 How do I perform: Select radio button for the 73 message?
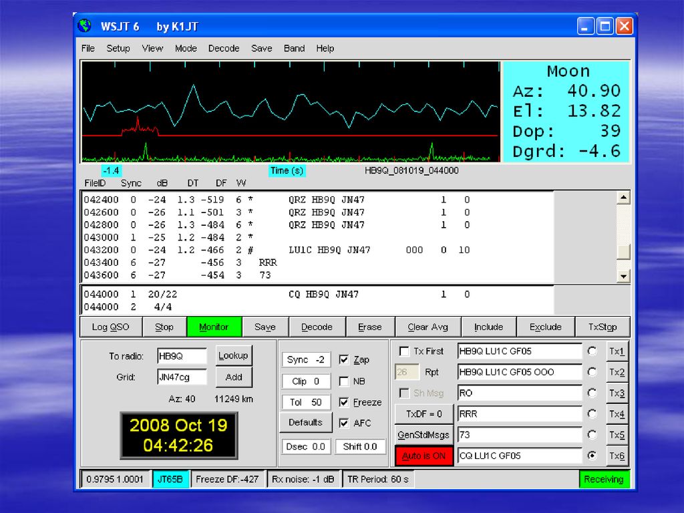tap(592, 434)
